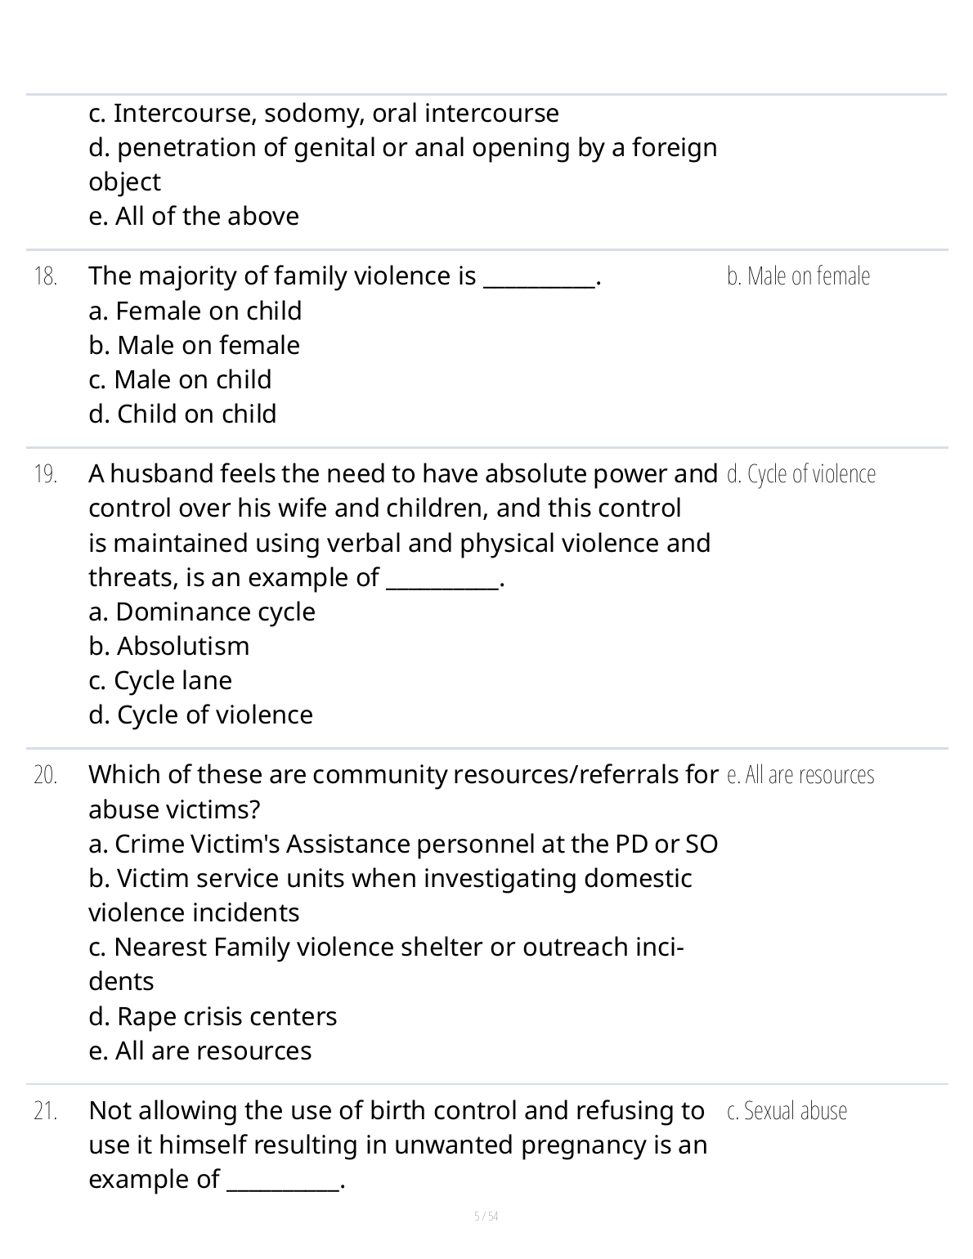Click question number 18
This screenshot has height=1259, width=973.
pos(46,277)
